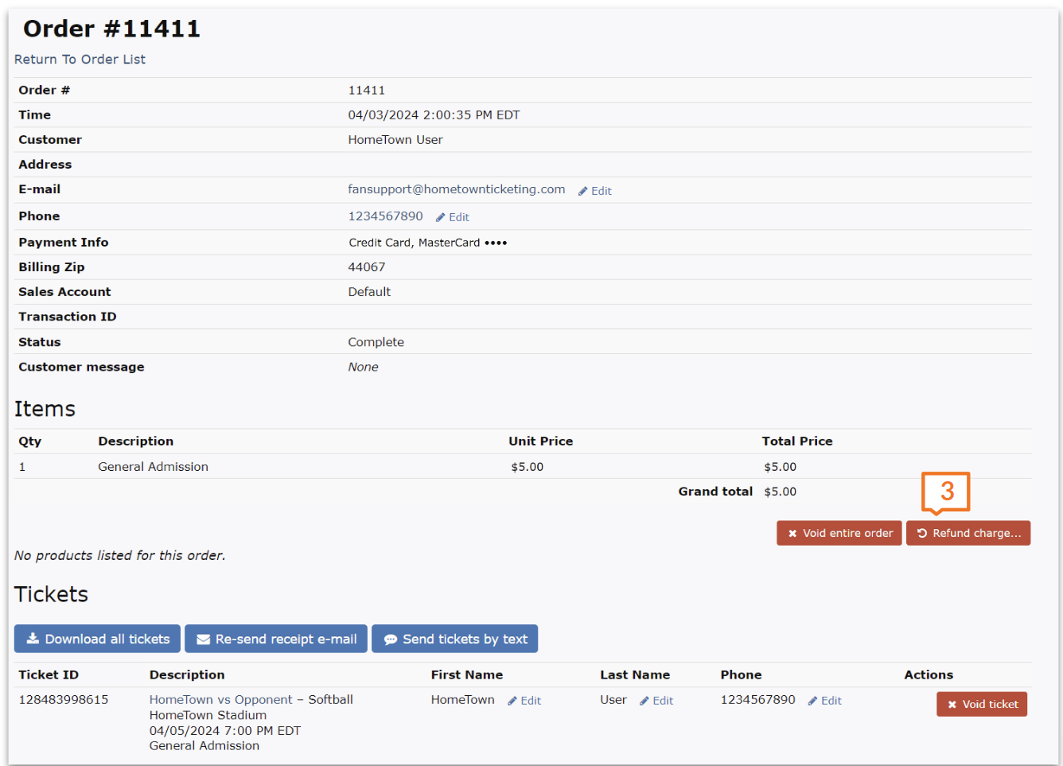Click the pencil icon next to ticket Last Name
Viewport: 1063px width, 766px height.
(x=644, y=701)
